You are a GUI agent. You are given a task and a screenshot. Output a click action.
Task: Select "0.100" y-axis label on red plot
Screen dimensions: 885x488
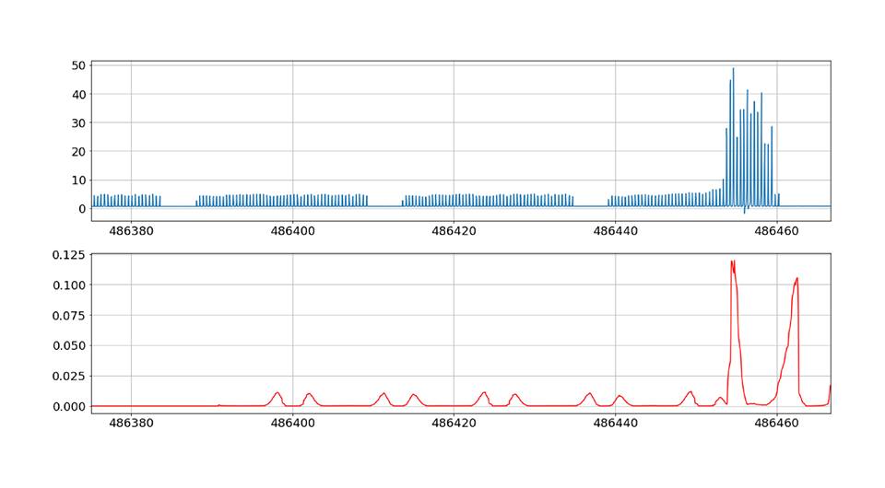click(69, 285)
